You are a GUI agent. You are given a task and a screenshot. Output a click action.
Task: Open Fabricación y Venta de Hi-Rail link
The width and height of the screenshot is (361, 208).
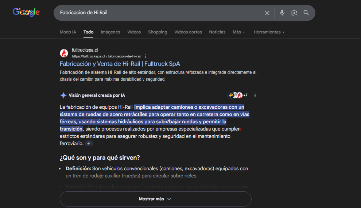(x=120, y=64)
